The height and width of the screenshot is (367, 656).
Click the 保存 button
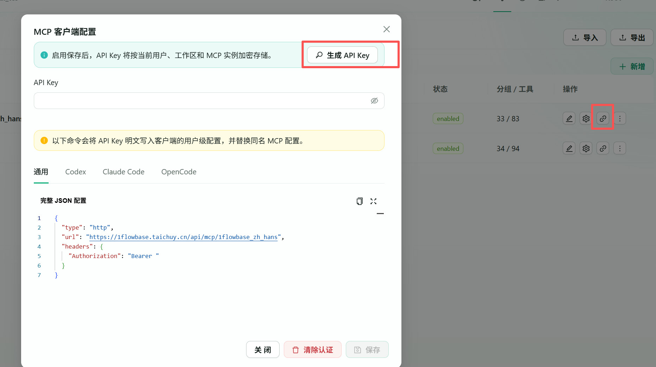[367, 349]
